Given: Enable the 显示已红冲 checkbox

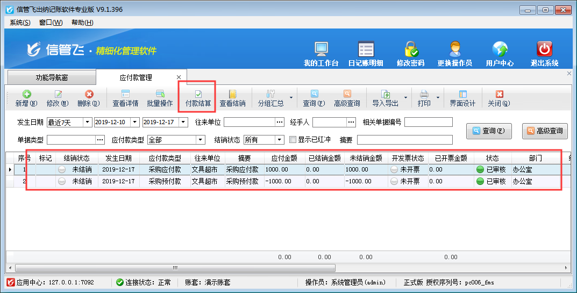Looking at the screenshot, I should pos(293,140).
